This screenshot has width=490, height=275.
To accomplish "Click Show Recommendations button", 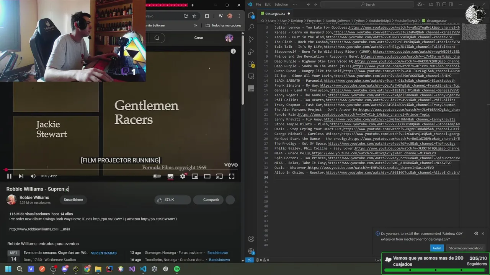I will coord(465,248).
